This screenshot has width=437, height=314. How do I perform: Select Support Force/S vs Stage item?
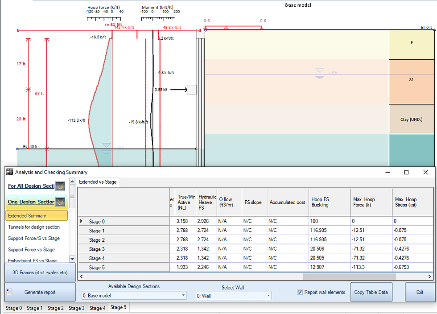tap(34, 238)
